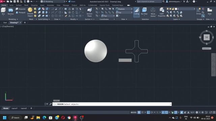216x121 pixels.
Task: Activate the Presspull tool
Action: coord(21,12)
